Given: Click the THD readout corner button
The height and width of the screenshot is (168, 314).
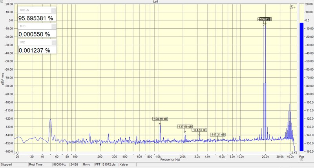Looking at the screenshot, I should point(53,26).
